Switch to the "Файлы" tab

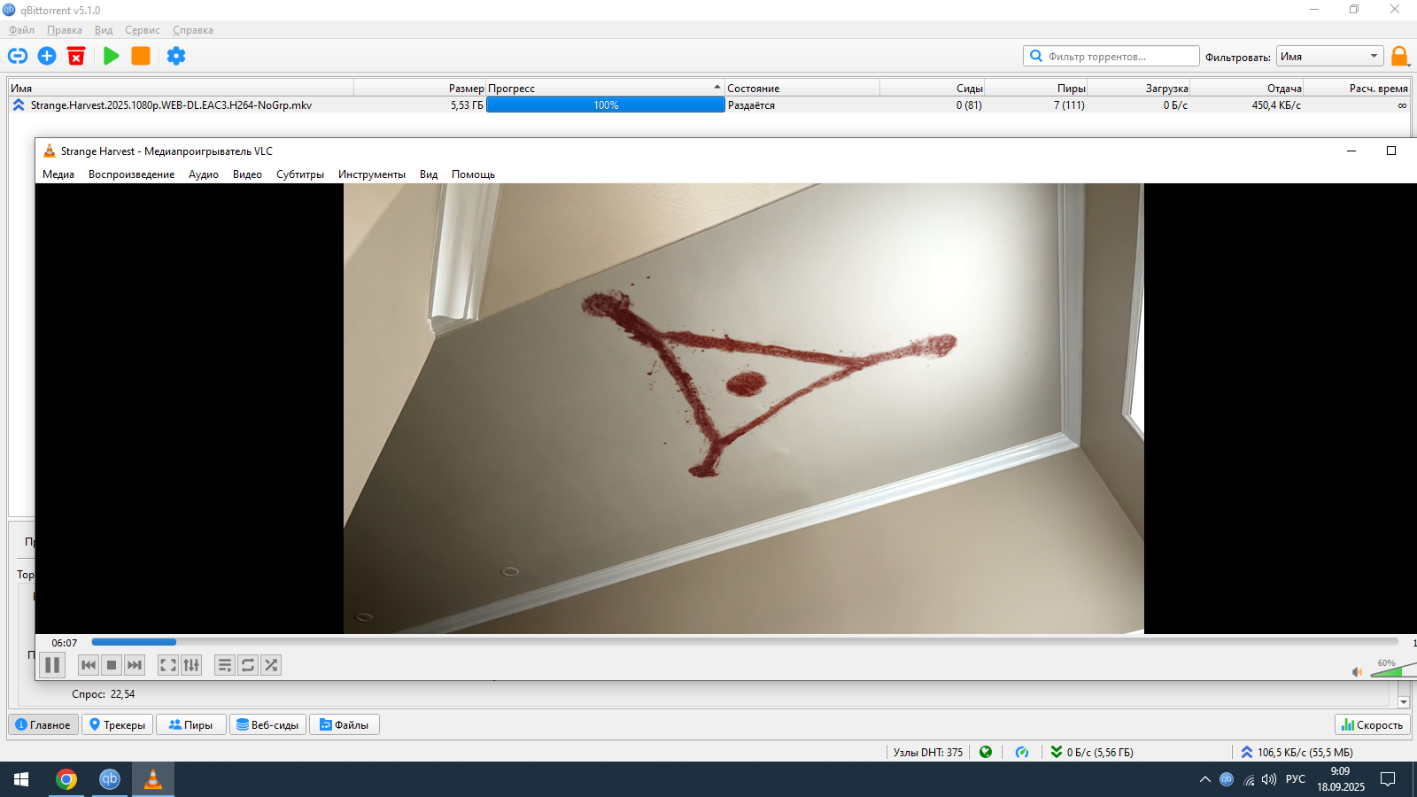tap(345, 724)
